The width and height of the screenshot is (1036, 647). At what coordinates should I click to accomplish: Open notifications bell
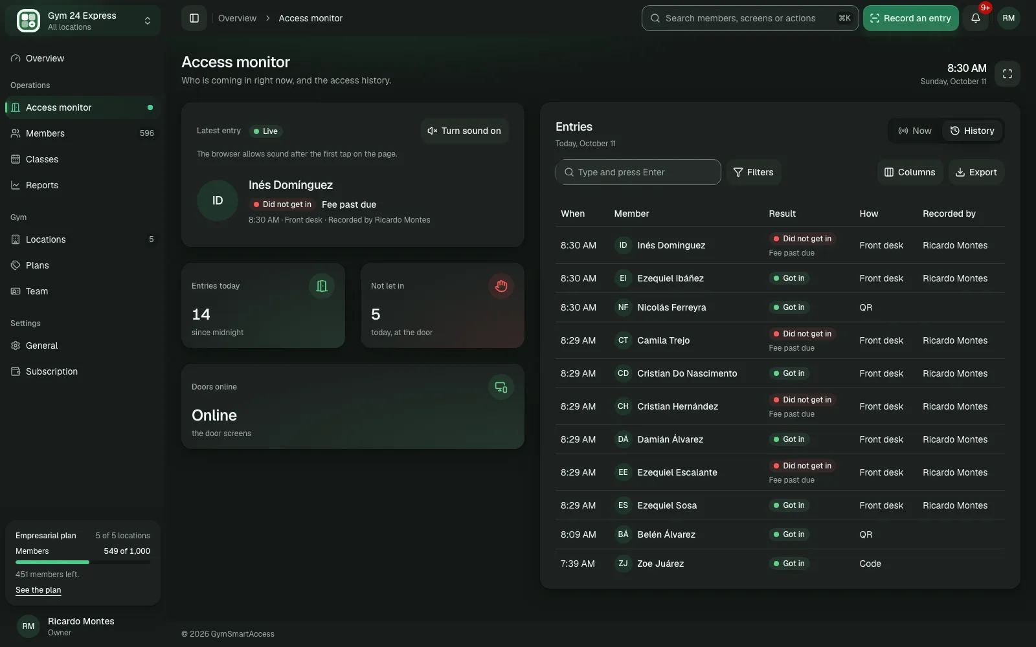click(x=975, y=18)
